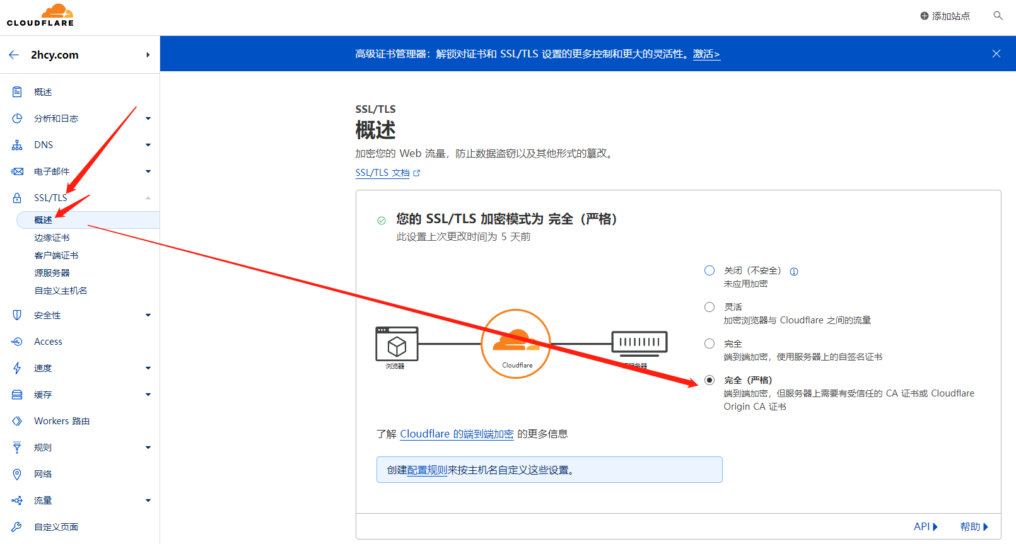Select the 灵活 encryption mode
This screenshot has width=1016, height=544.
[x=709, y=307]
